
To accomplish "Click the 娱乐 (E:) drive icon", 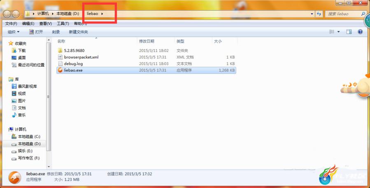I will tap(14, 151).
